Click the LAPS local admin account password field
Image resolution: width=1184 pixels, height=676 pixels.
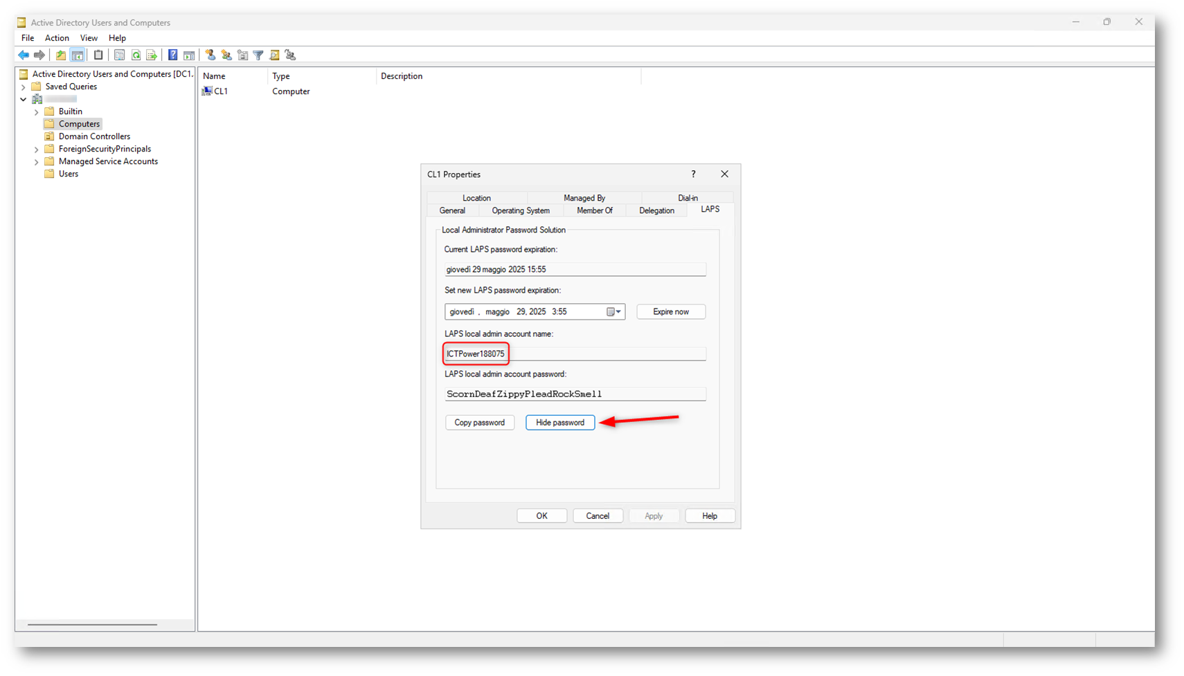click(x=575, y=394)
